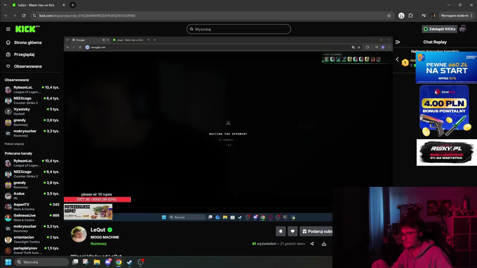Open the RISKY.PL ad banner
477x268 pixels.
446,153
